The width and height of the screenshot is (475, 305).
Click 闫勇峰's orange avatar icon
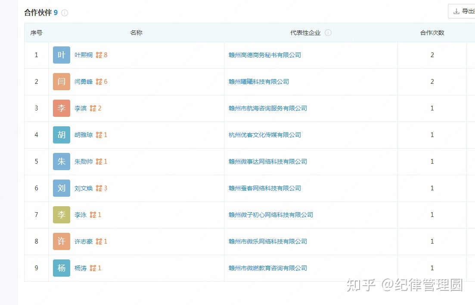[x=61, y=81]
